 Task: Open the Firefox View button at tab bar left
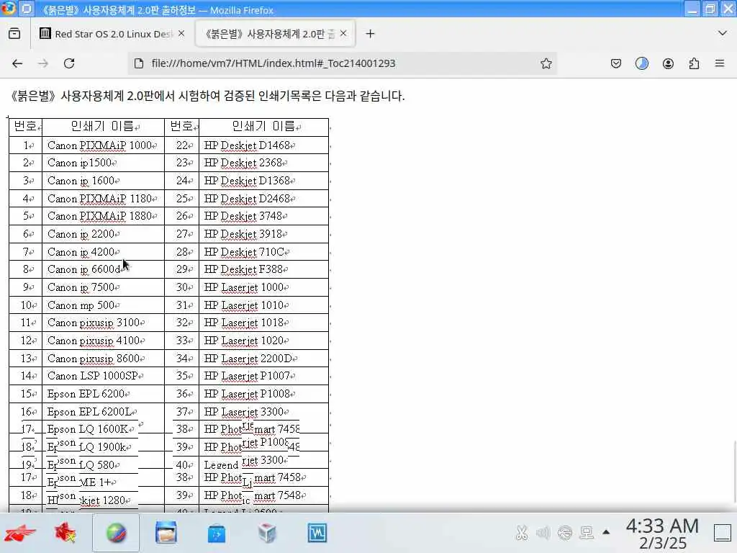click(14, 33)
